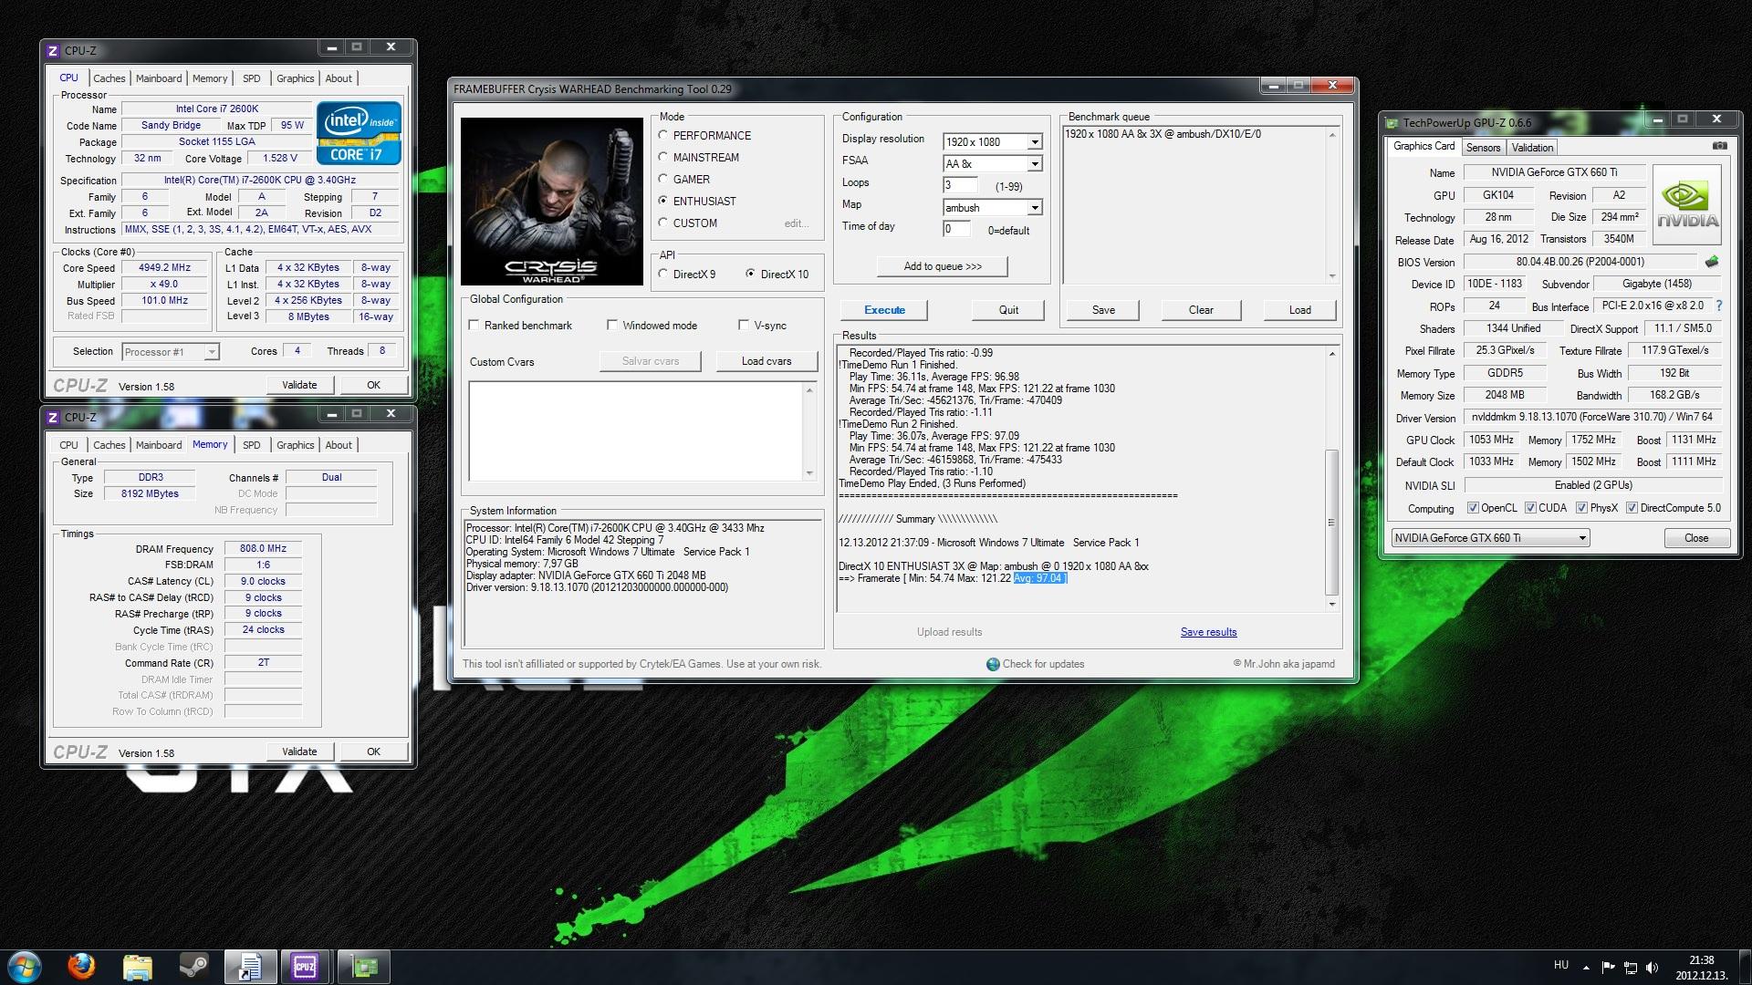Show hidden system tray icons

point(1586,968)
